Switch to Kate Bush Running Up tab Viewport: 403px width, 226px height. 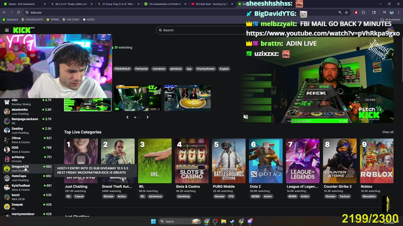pos(212,4)
